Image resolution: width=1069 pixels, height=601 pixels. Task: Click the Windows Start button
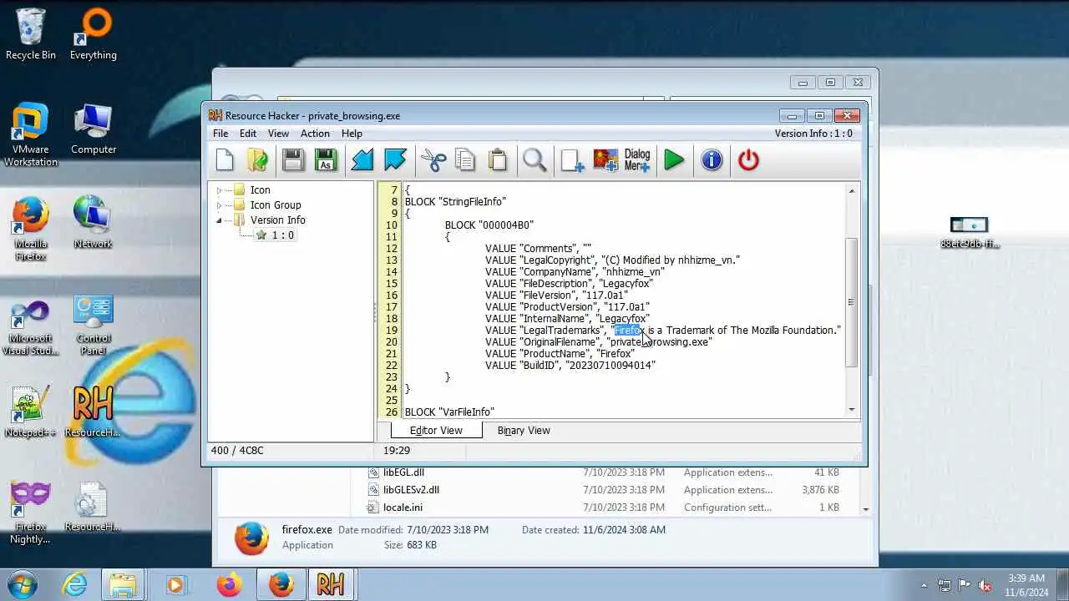click(x=22, y=584)
